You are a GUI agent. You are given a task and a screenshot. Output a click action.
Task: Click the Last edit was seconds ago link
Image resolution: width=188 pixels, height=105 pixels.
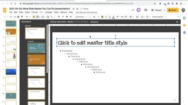(x=86, y=12)
